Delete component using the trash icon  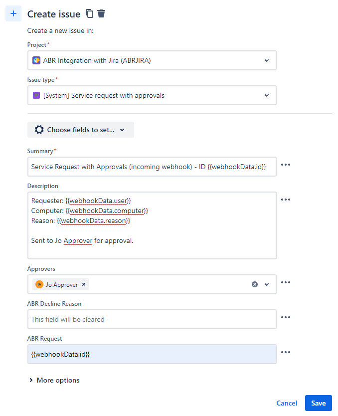(x=101, y=13)
